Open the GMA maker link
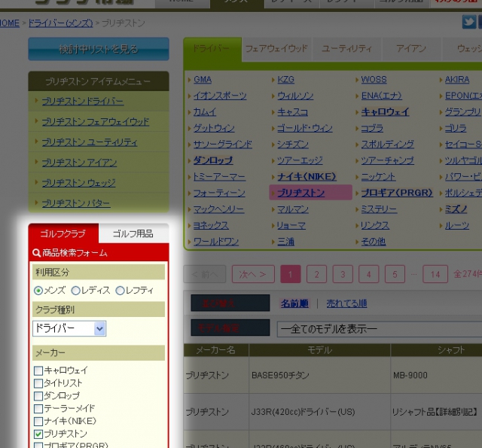Viewport: 482px width, 448px height. [203, 80]
